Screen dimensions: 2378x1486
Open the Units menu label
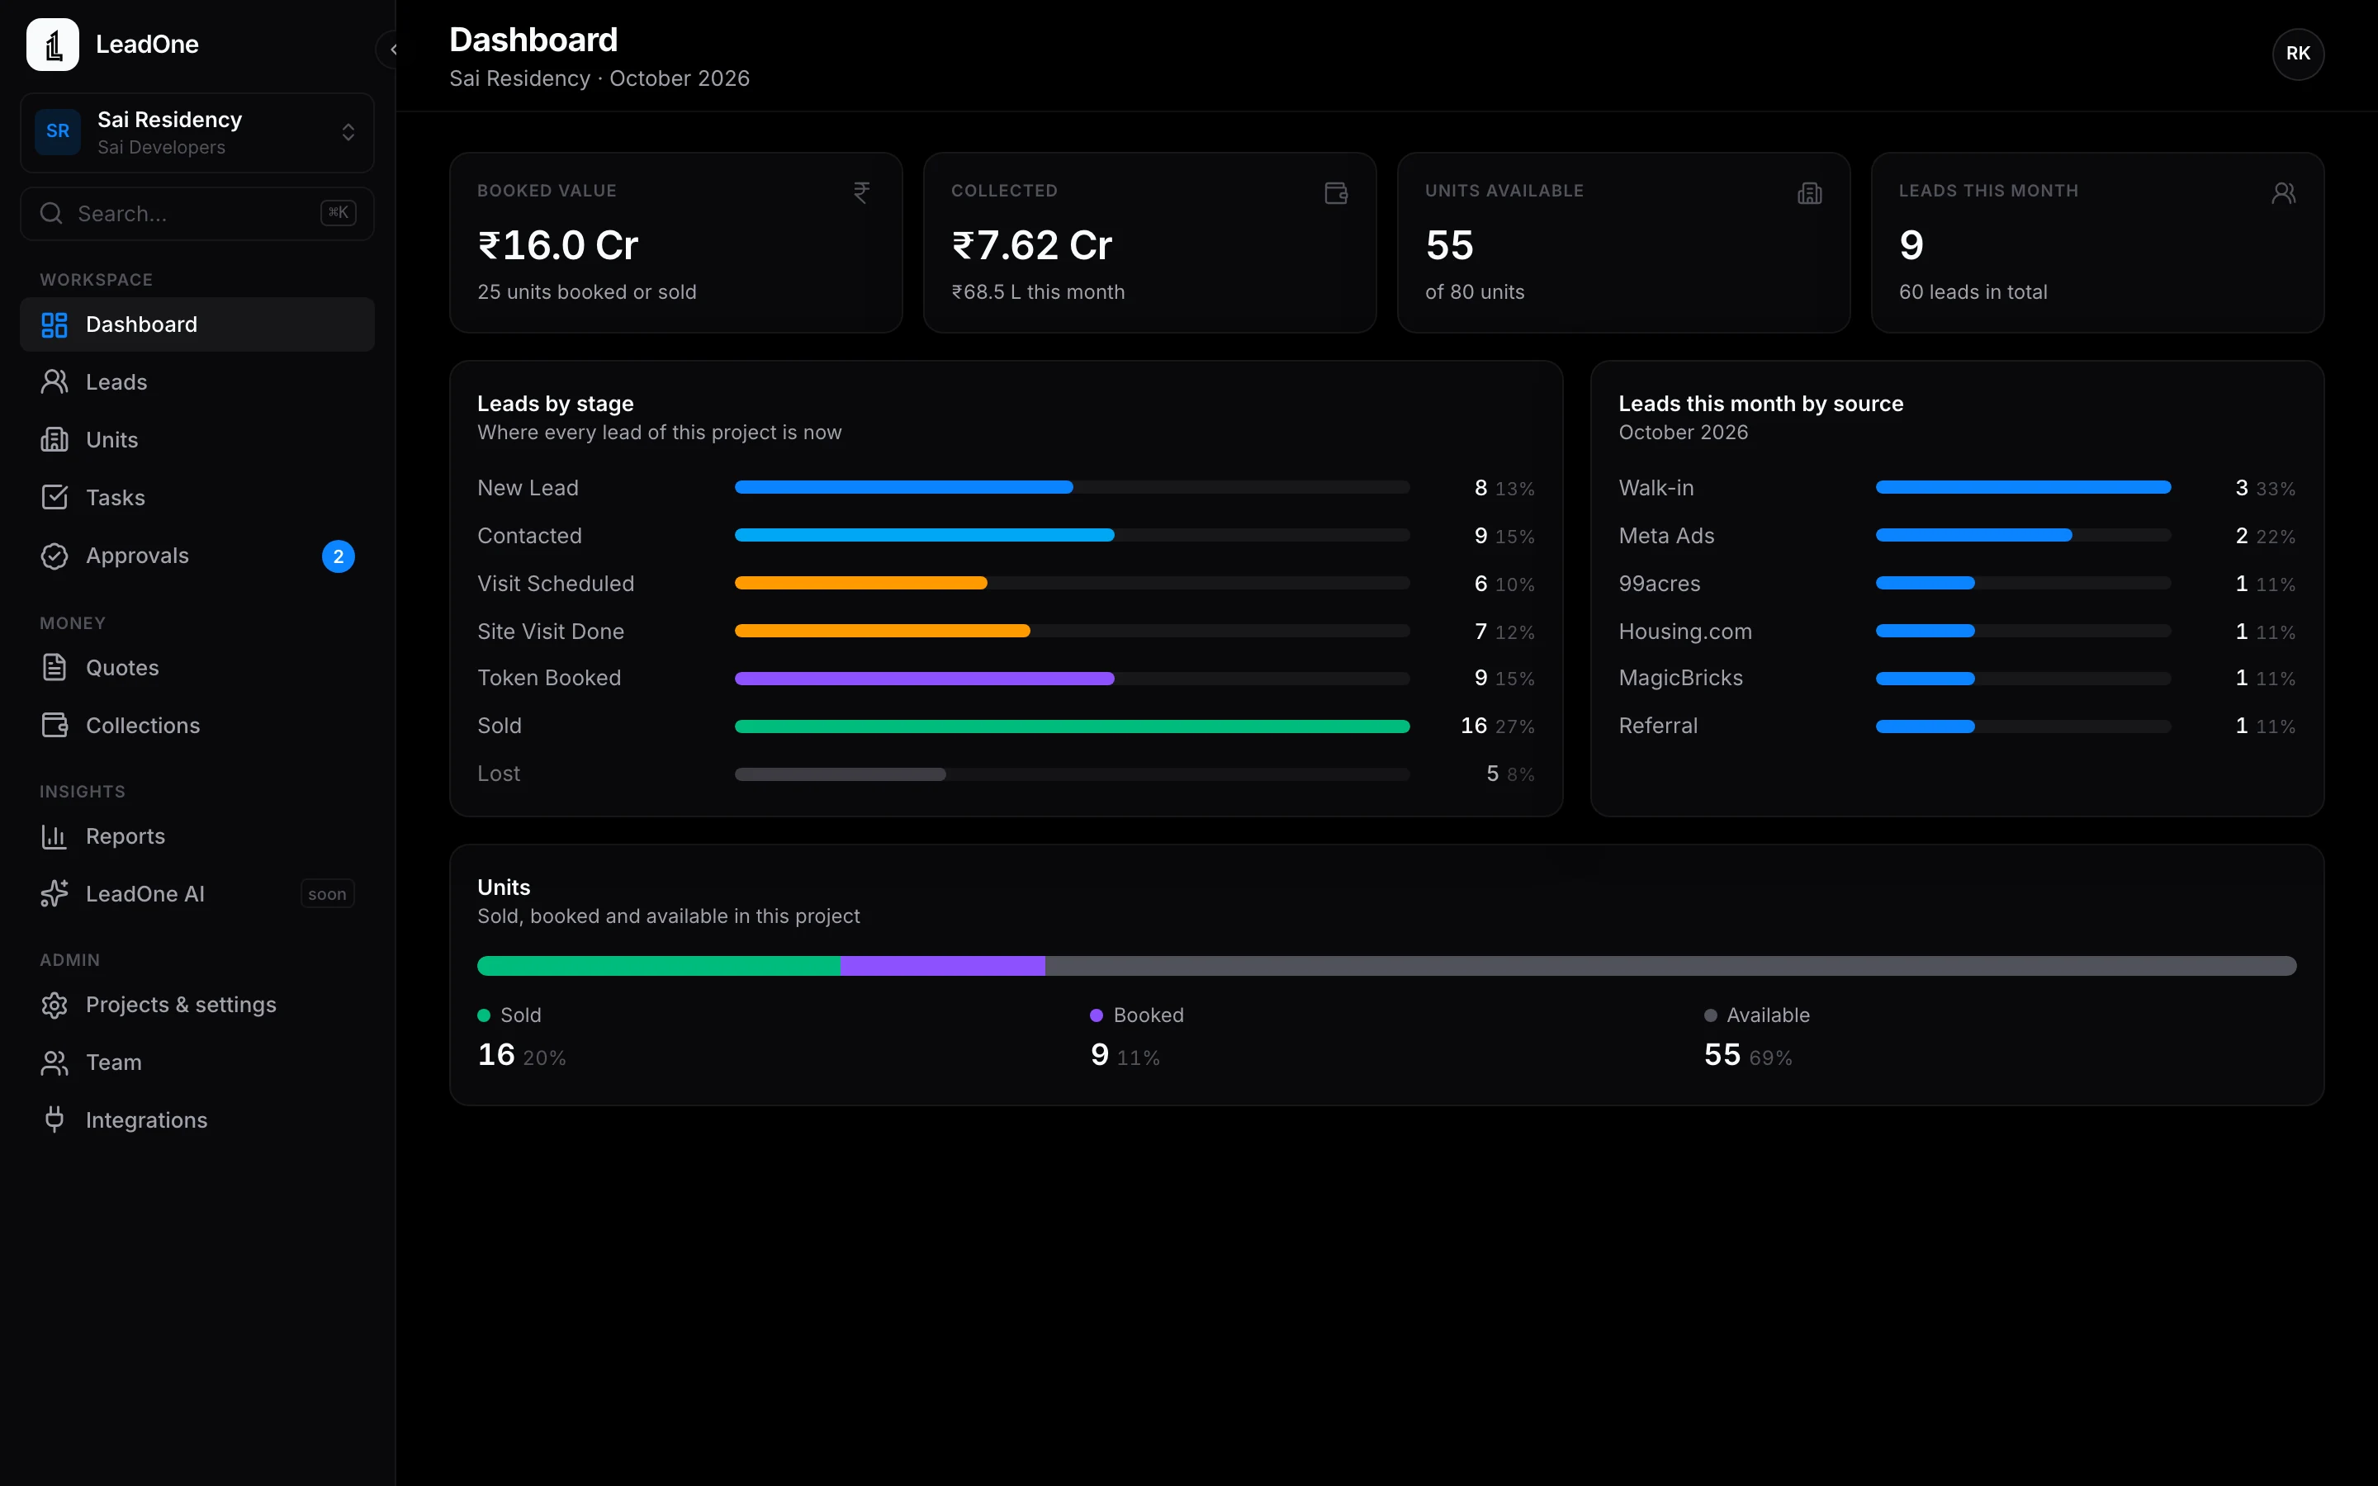pos(112,440)
